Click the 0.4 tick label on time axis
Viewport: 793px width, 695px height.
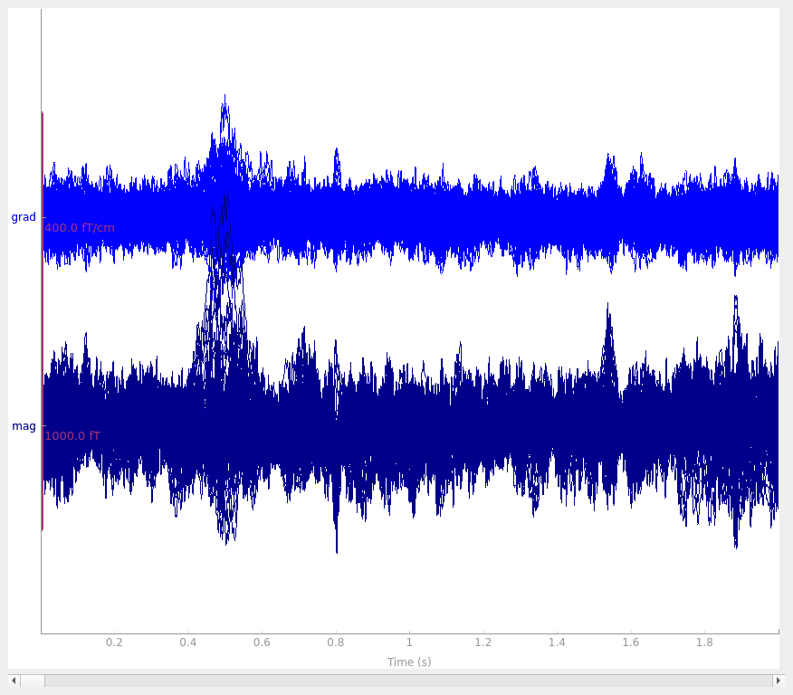188,643
